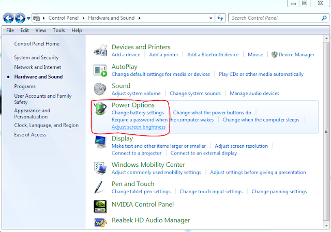Open the View menu
Viewport: 331px width, 232px height.
point(40,30)
